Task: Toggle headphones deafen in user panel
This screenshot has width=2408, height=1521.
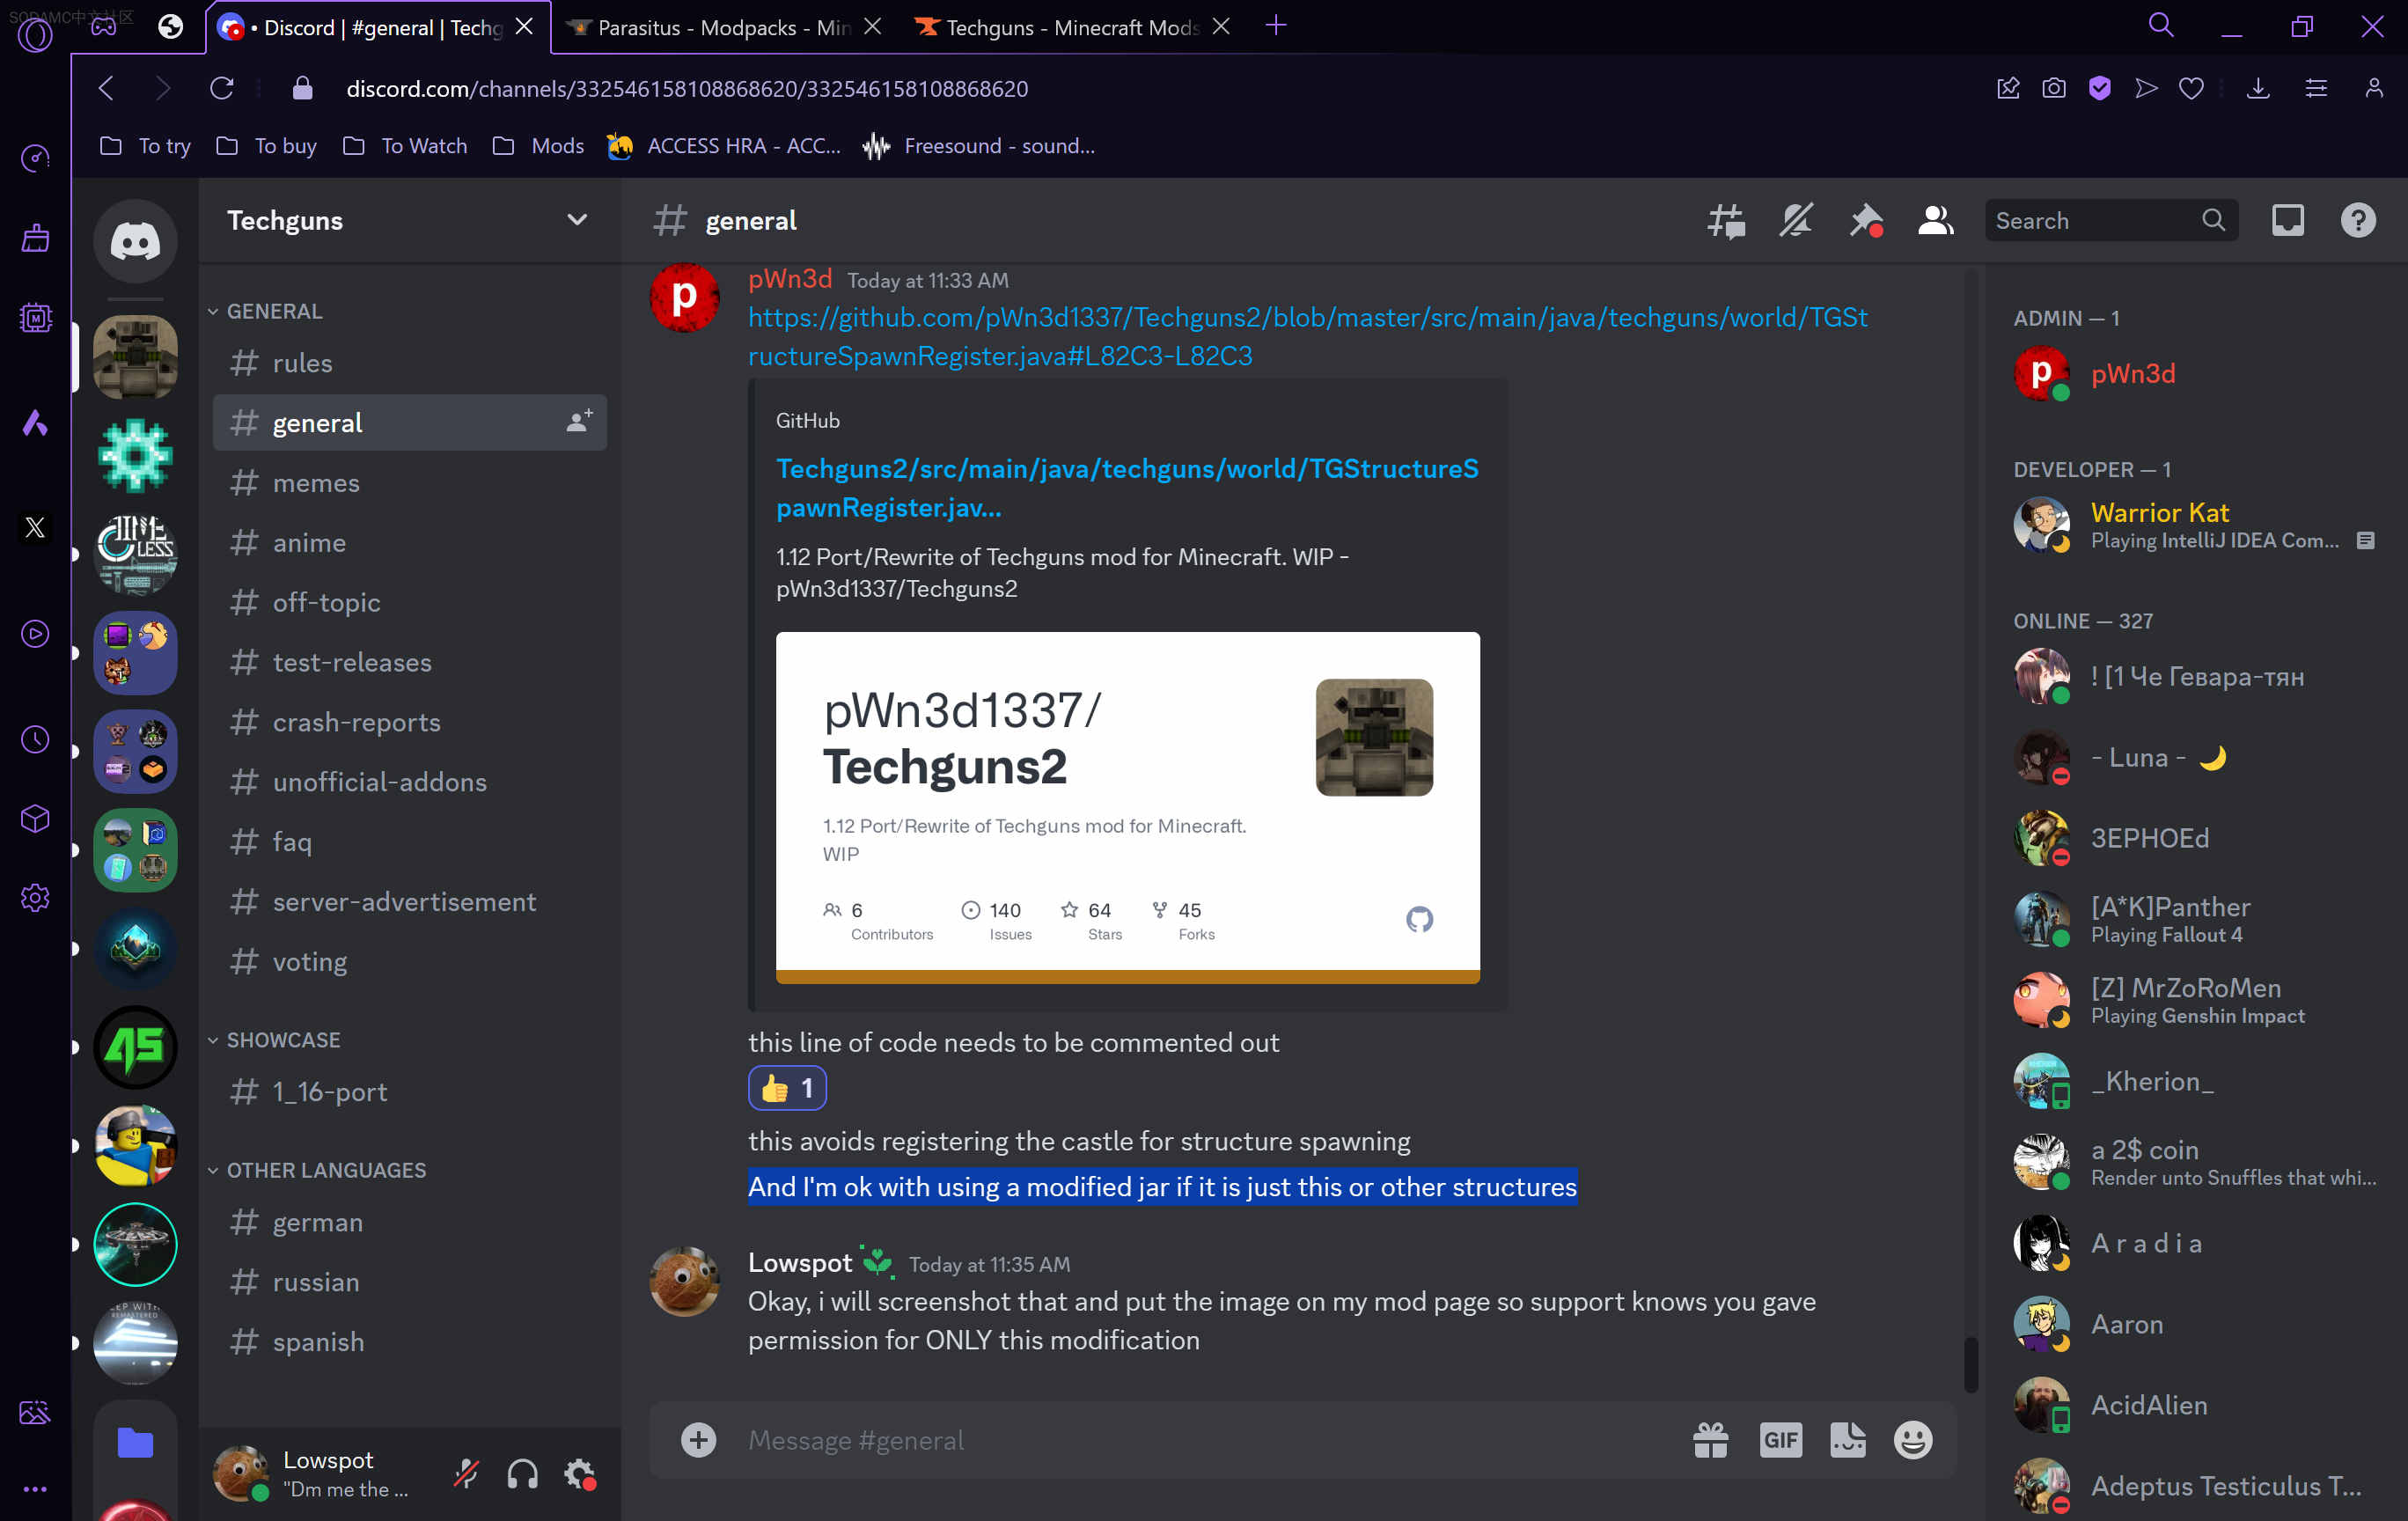Action: 523,1474
